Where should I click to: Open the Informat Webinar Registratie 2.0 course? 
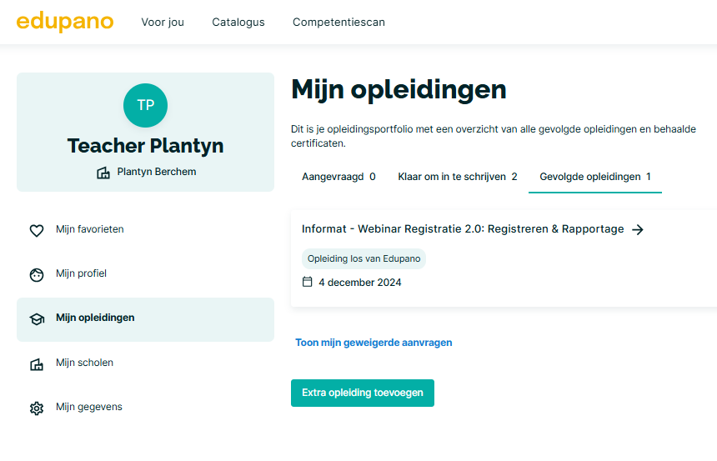(x=463, y=229)
